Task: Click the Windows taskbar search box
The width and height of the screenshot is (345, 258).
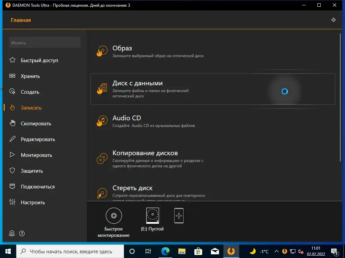Action: [x=70, y=251]
